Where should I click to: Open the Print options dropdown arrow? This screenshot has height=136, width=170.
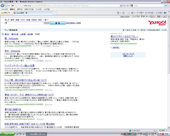click(x=135, y=13)
